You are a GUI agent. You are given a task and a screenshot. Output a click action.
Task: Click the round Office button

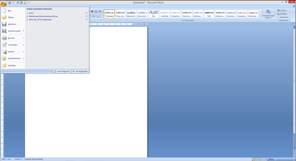coord(3,3)
